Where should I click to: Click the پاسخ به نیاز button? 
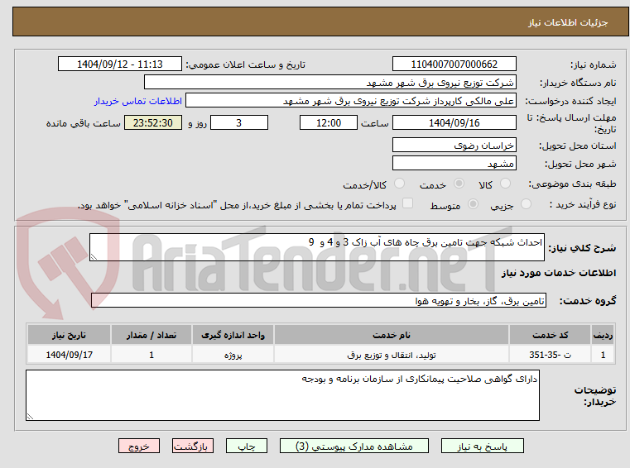tap(482, 446)
